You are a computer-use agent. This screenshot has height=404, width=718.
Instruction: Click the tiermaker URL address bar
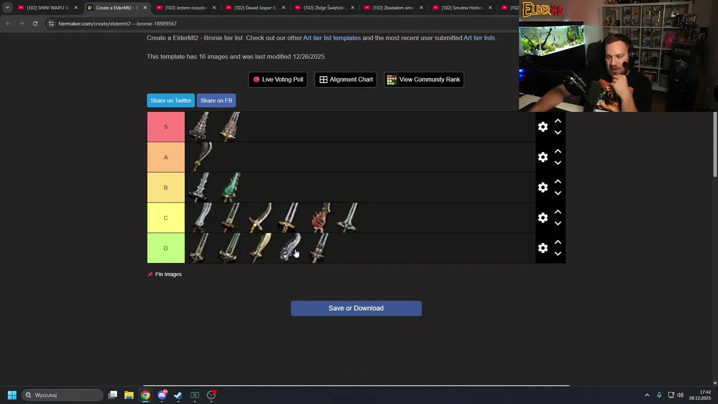(x=280, y=24)
